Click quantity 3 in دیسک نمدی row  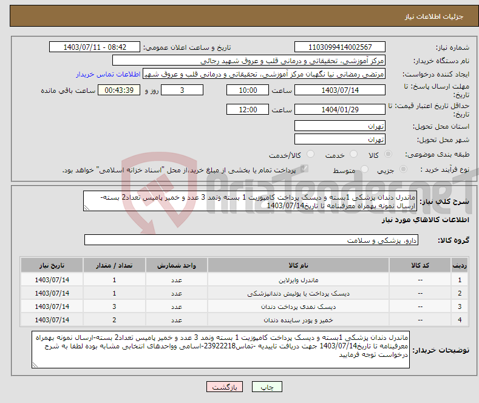(114, 306)
